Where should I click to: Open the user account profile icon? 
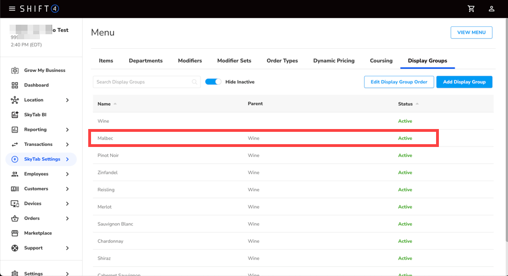coord(492,9)
